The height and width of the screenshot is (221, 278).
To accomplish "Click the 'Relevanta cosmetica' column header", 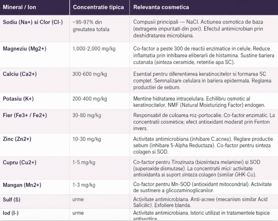I will (161, 7).
